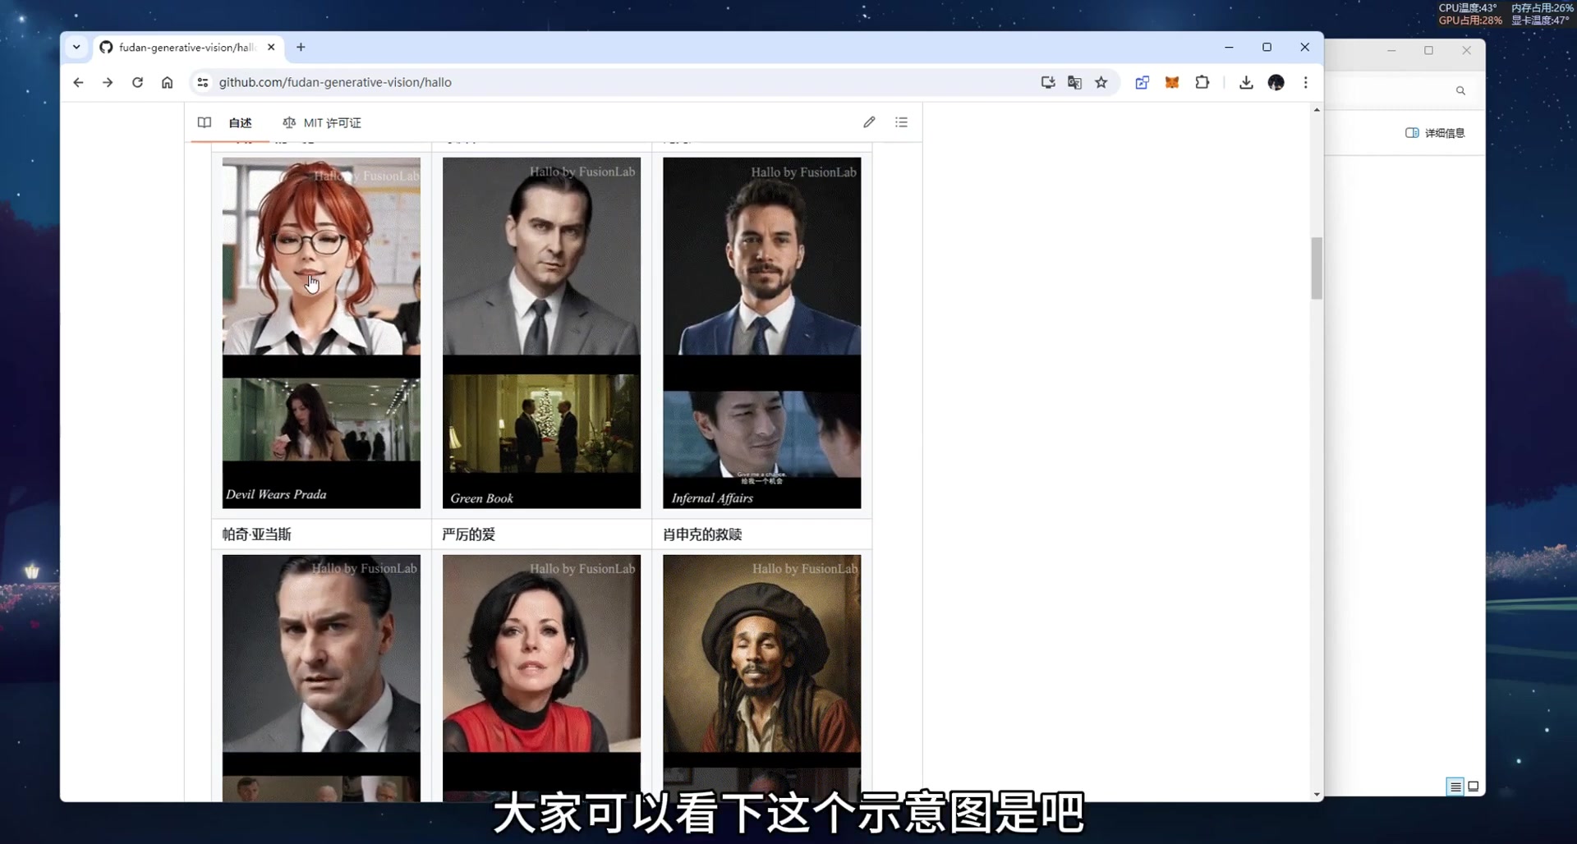Edit the README with pencil icon
Screen dimensions: 1577x844
(869, 122)
